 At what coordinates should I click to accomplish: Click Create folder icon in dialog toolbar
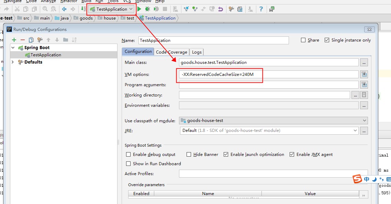(66, 39)
